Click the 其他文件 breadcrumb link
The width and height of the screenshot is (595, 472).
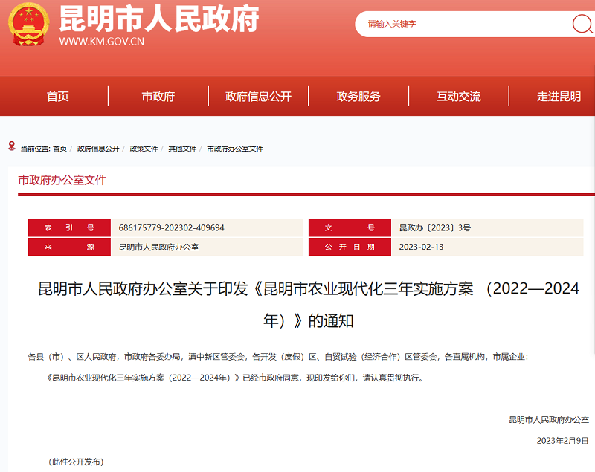tap(182, 149)
